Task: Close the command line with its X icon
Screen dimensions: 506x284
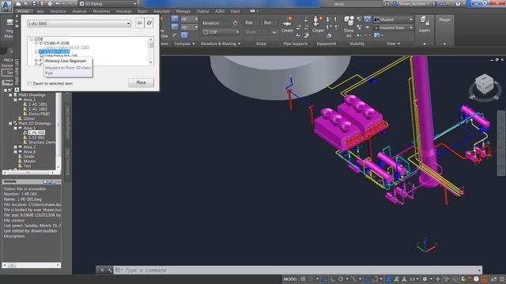Action: pos(102,270)
